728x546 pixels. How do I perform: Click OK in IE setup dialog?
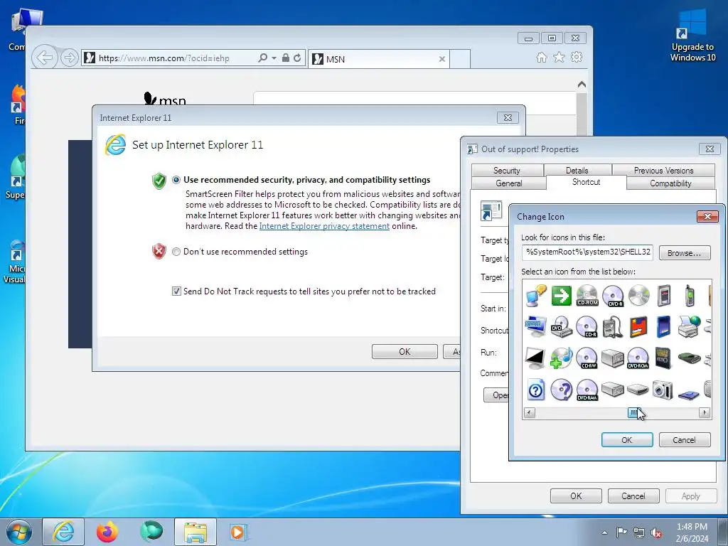[x=405, y=351]
